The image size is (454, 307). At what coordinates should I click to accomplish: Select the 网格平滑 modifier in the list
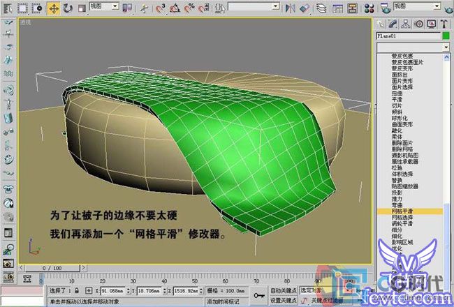410,211
